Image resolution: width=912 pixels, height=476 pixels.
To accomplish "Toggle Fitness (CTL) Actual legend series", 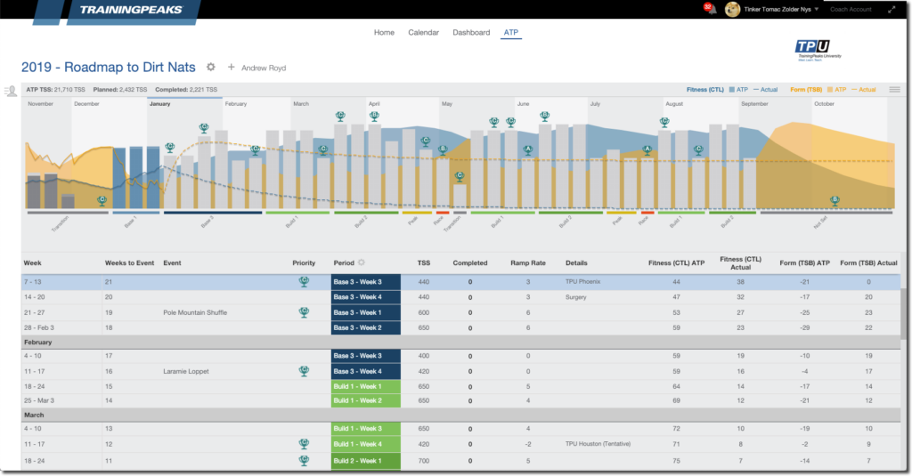I will 765,90.
